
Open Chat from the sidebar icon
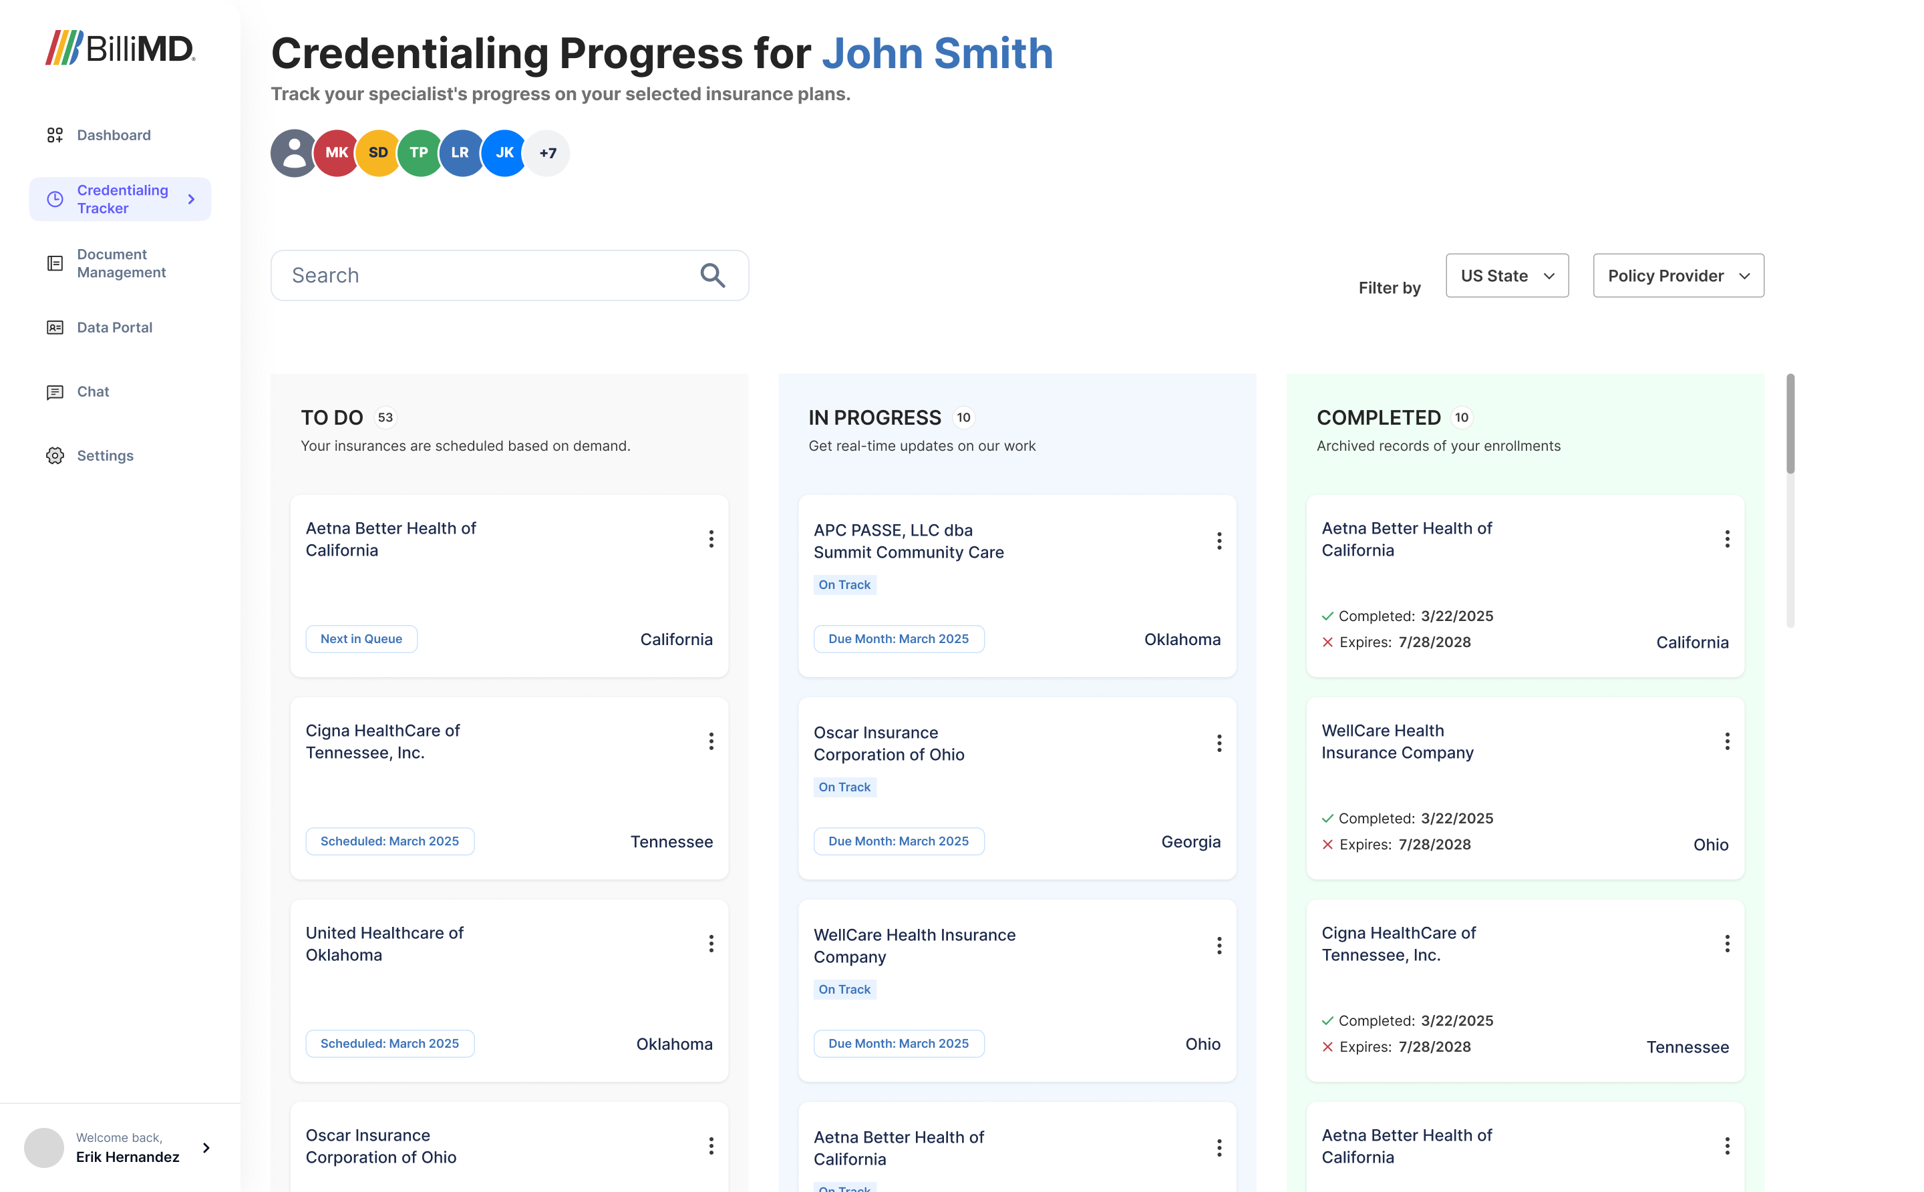[x=54, y=392]
